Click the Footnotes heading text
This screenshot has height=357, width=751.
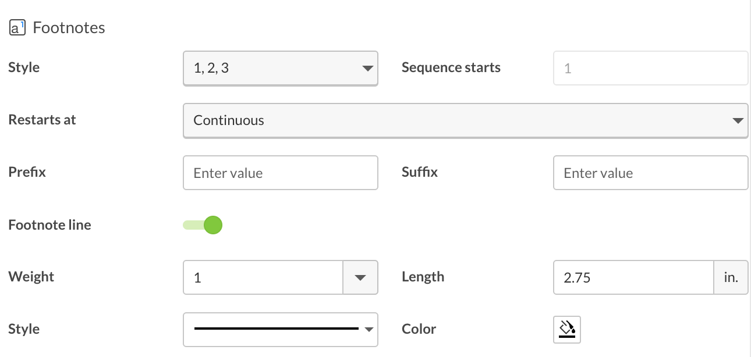pyautogui.click(x=69, y=28)
